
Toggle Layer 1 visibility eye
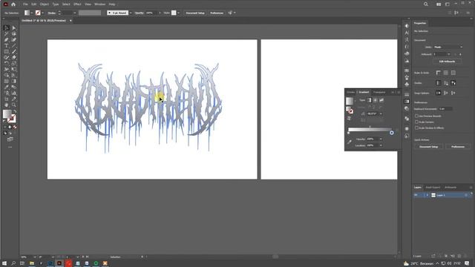click(416, 195)
